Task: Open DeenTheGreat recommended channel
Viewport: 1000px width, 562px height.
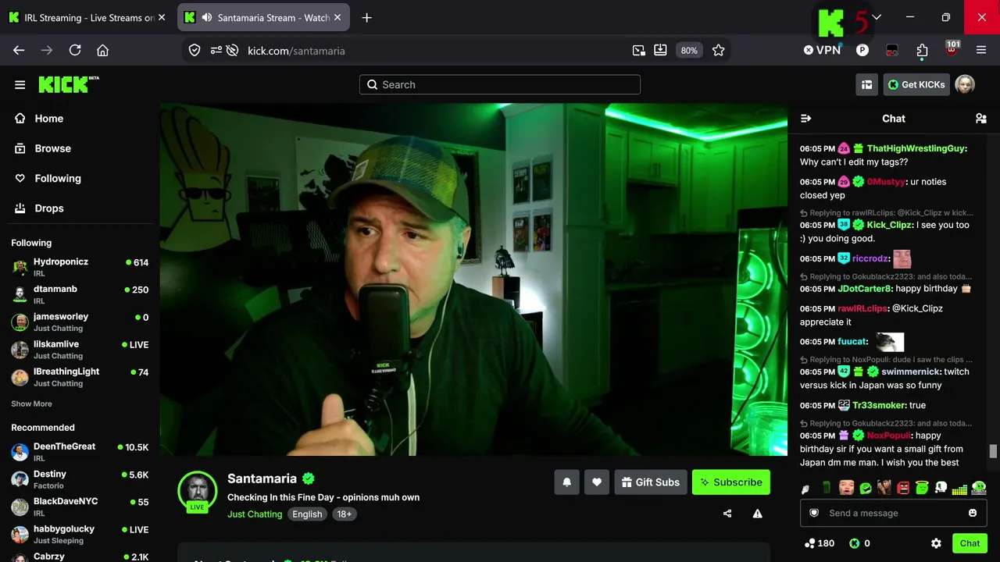Action: [80, 451]
